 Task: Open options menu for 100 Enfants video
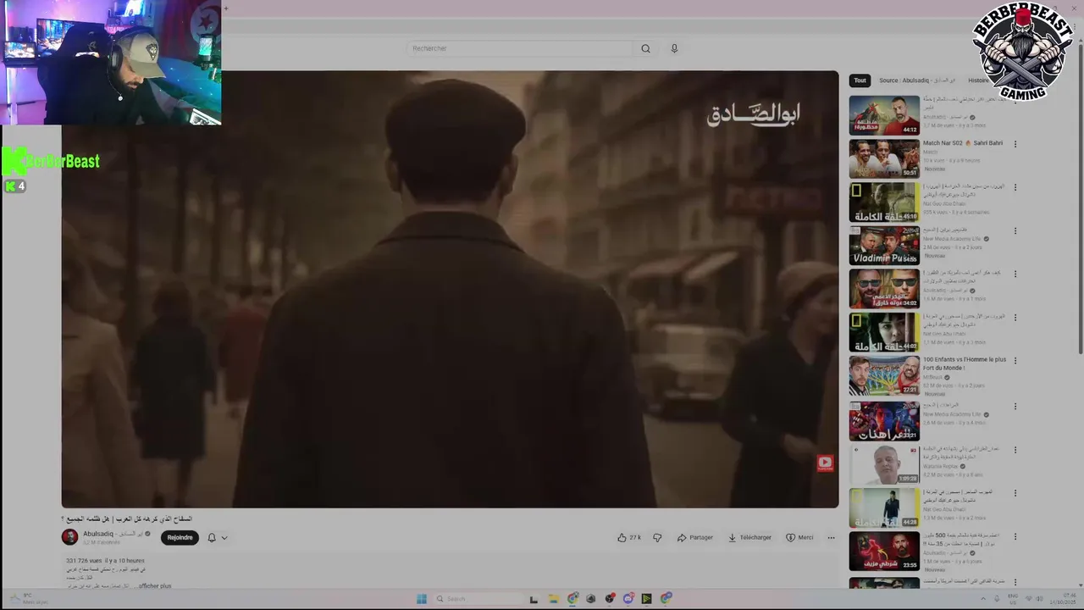pyautogui.click(x=1015, y=360)
